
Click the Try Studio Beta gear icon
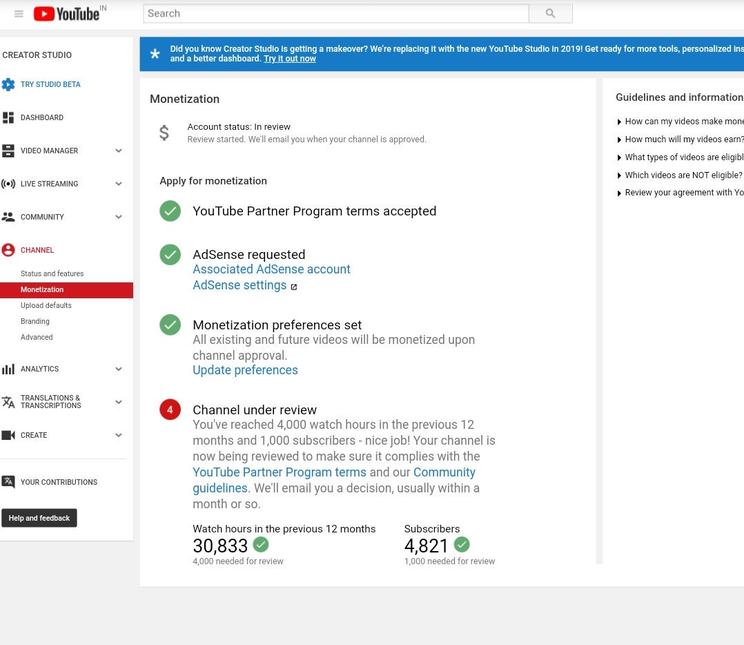(8, 84)
